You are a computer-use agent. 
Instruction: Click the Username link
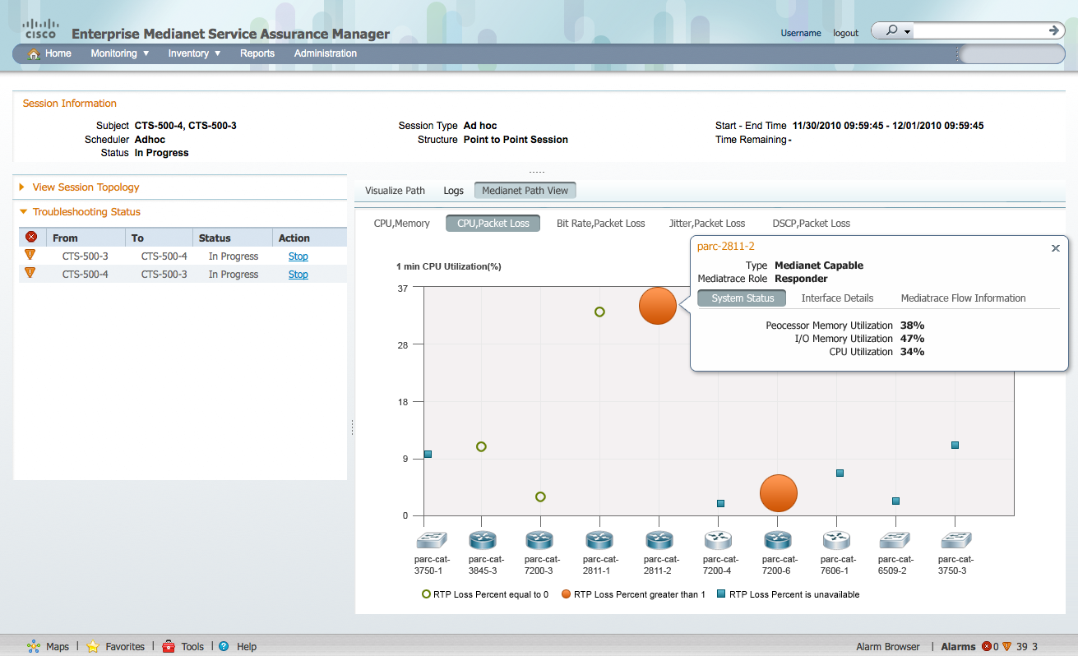[801, 34]
